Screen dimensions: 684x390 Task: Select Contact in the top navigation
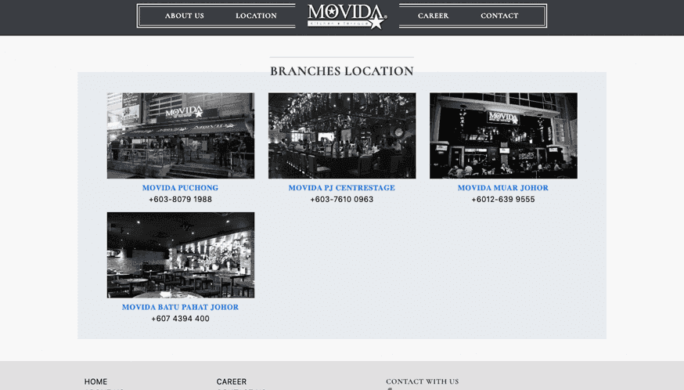[499, 16]
